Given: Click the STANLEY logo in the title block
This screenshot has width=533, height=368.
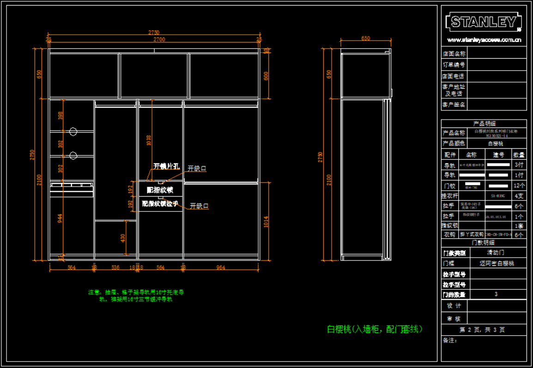Looking at the screenshot, I should pos(483,22).
